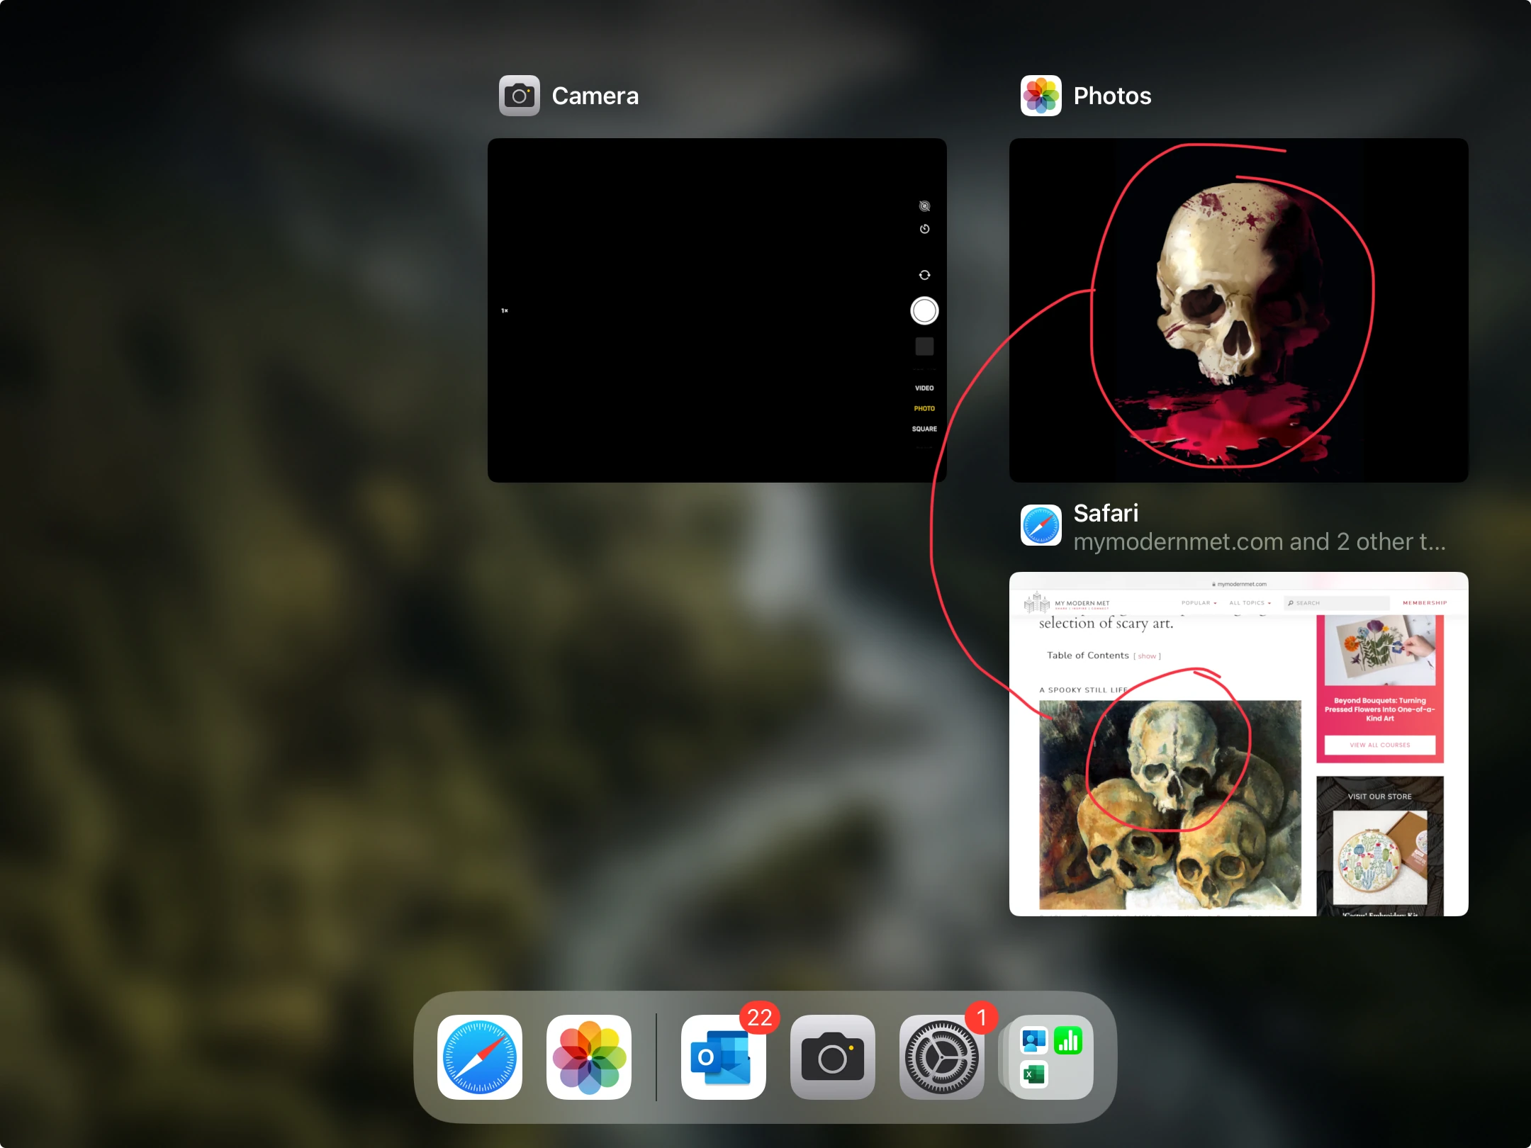Toggle the camera timer icon
The image size is (1531, 1148).
924,229
